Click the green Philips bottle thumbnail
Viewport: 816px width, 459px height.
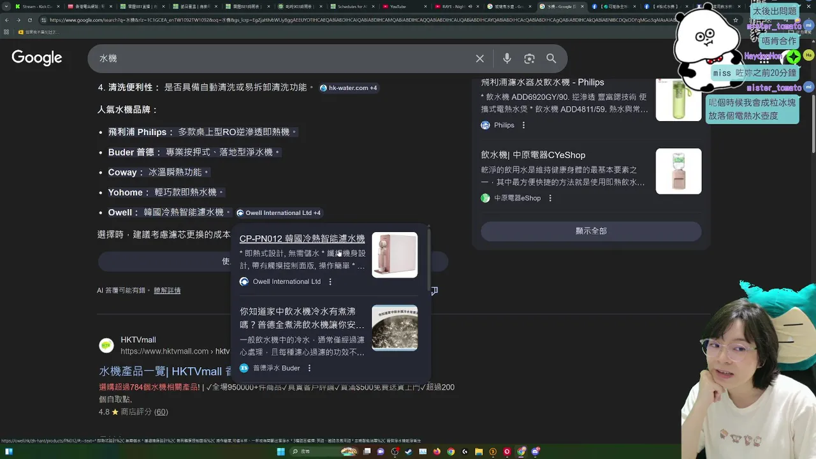click(678, 99)
